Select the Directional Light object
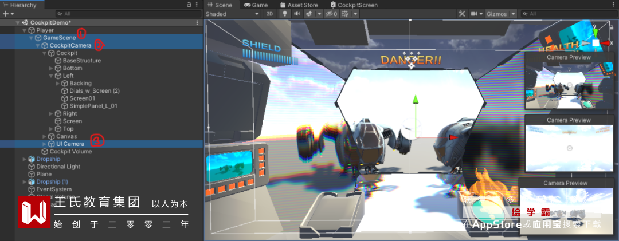 tap(58, 167)
